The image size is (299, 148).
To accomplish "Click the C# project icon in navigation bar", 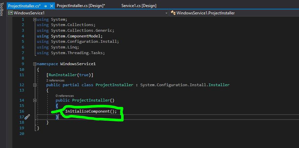I will [x=10, y=13].
